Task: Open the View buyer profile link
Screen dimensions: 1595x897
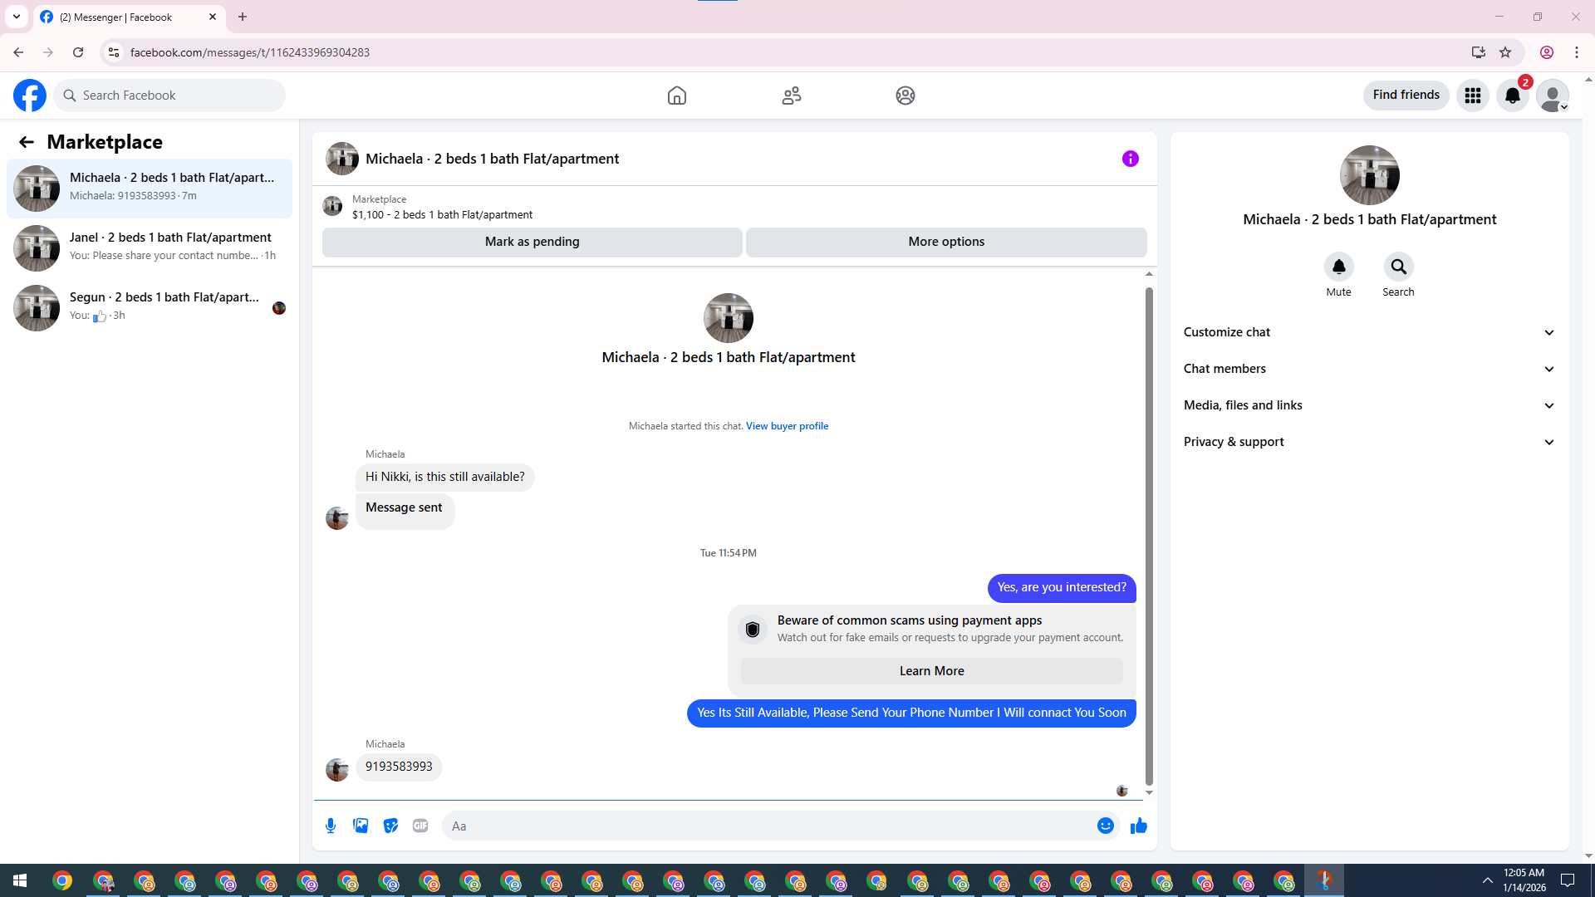Action: point(787,426)
